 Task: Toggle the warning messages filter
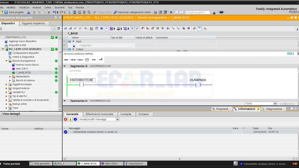click(x=70, y=119)
